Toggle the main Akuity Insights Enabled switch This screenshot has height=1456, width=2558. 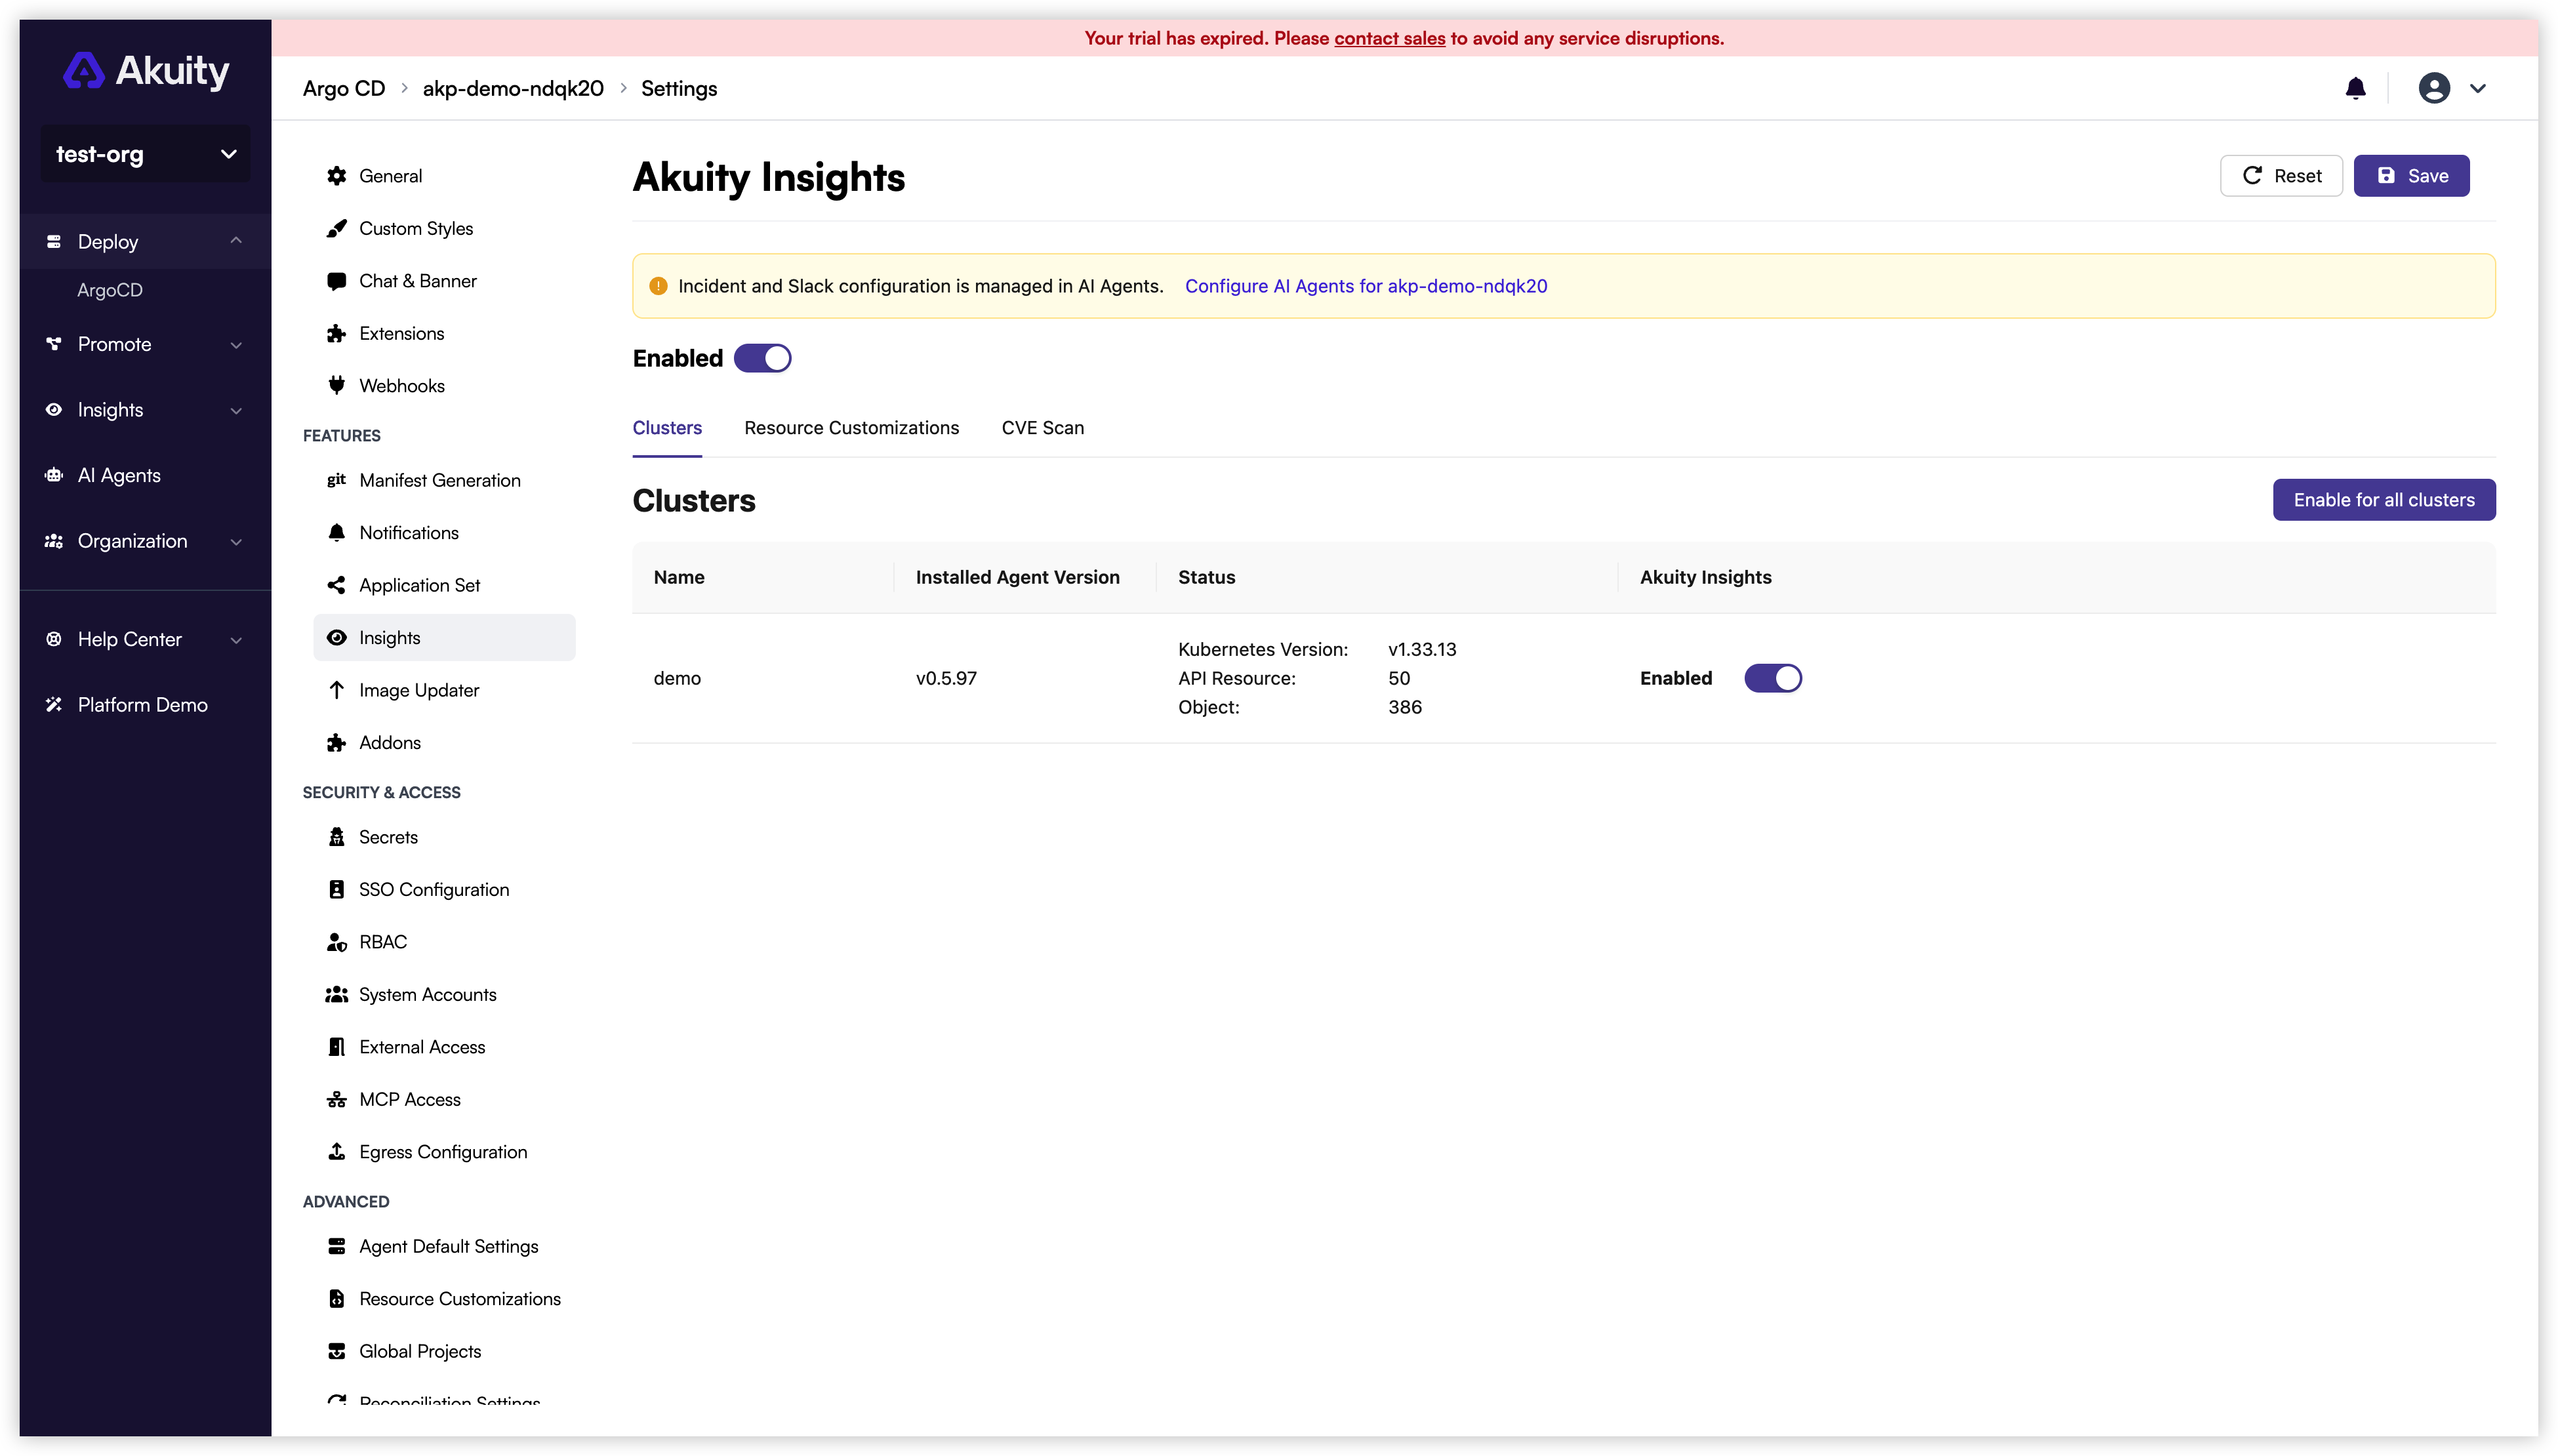[762, 358]
